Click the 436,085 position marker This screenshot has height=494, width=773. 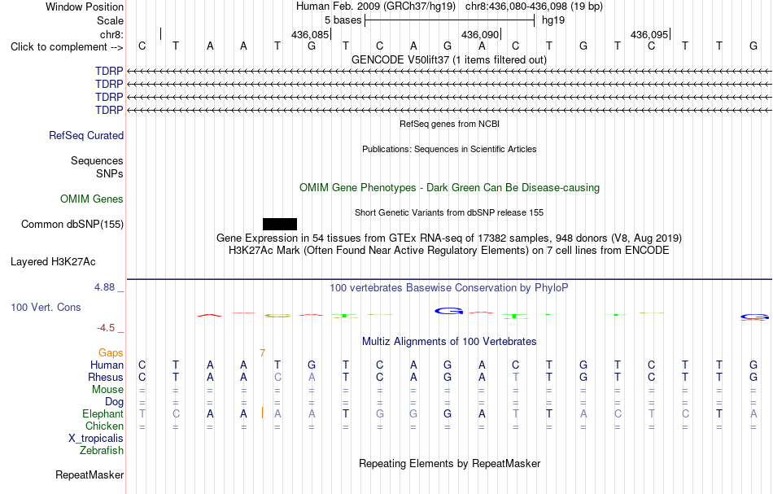[310, 34]
